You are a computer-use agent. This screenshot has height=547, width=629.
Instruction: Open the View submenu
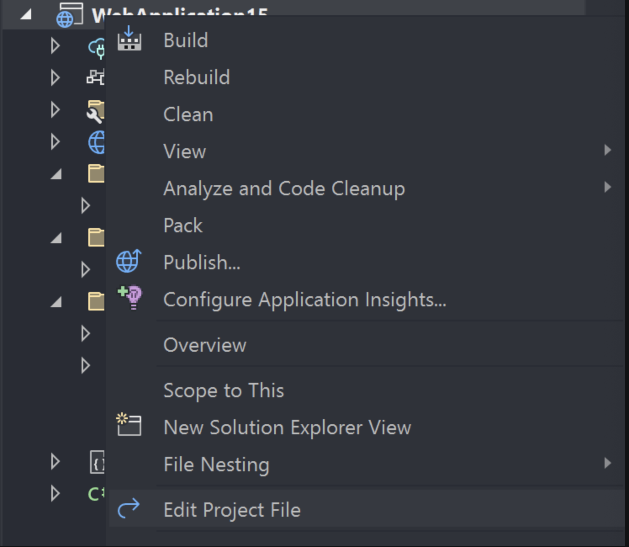(x=185, y=151)
